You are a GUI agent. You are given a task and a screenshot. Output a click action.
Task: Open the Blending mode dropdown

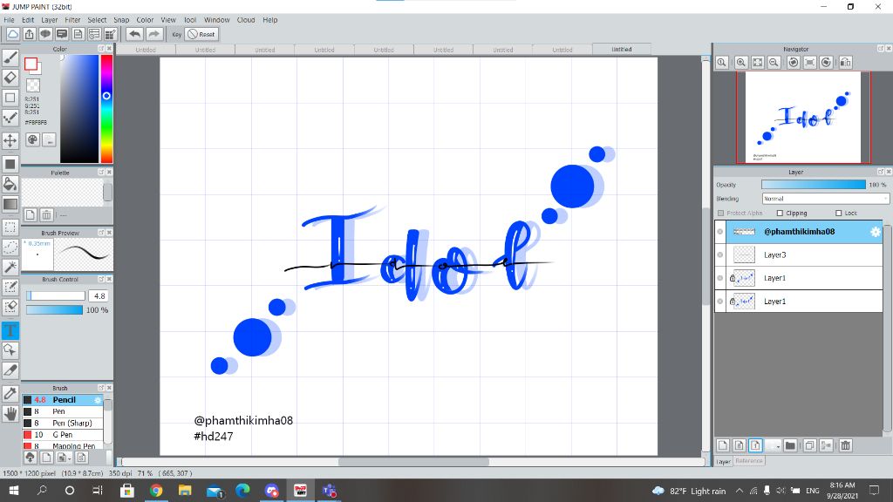click(x=825, y=199)
